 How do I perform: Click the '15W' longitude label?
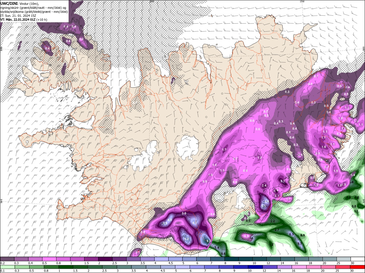tap(302, 1)
